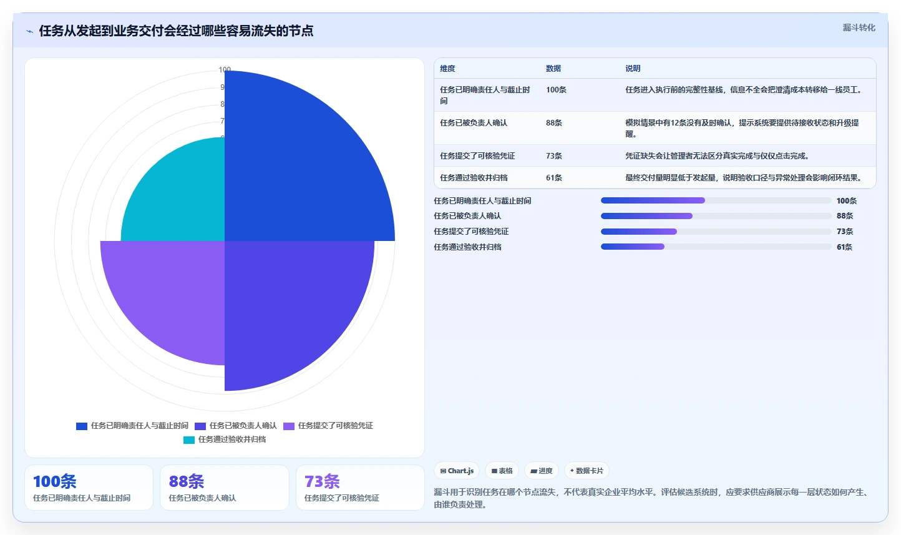The height and width of the screenshot is (535, 901).
Task: Select the 表格 tag
Action: click(502, 471)
